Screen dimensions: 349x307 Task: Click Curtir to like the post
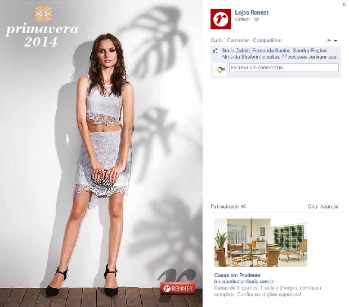[x=217, y=41]
